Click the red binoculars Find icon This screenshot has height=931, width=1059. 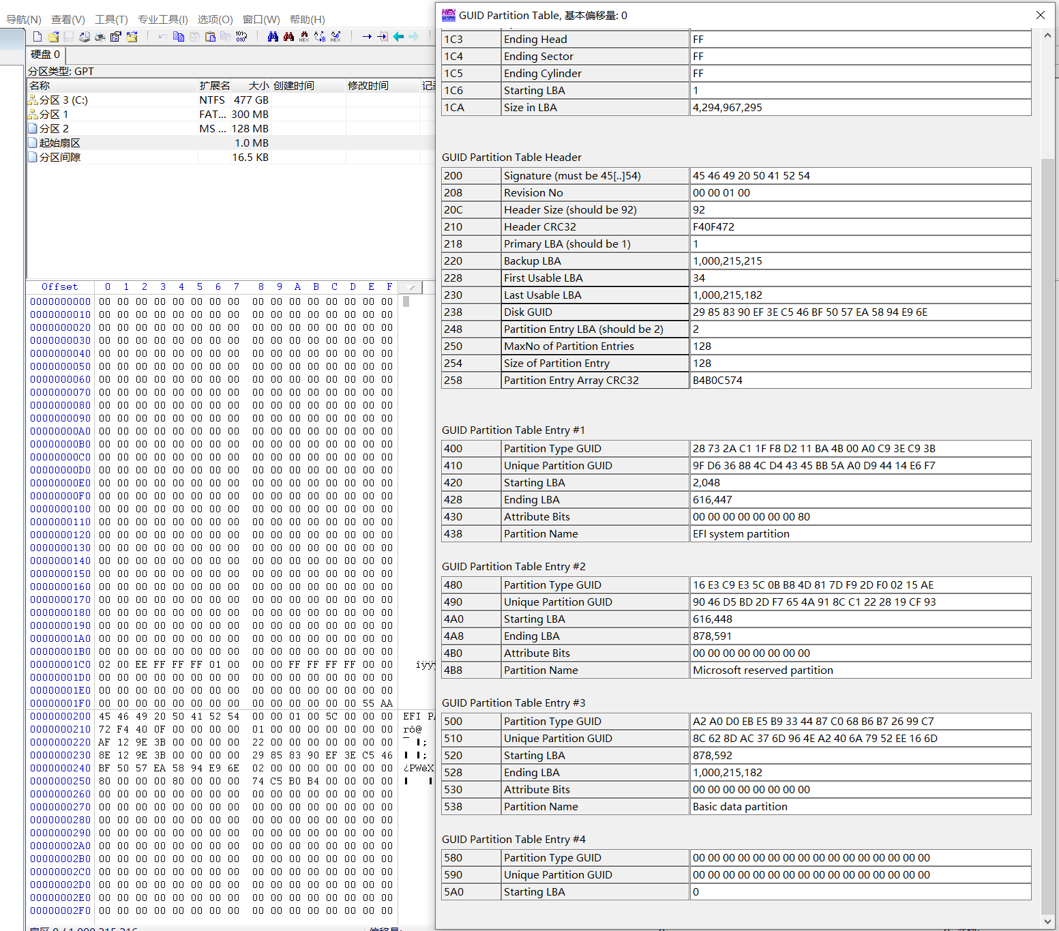288,36
